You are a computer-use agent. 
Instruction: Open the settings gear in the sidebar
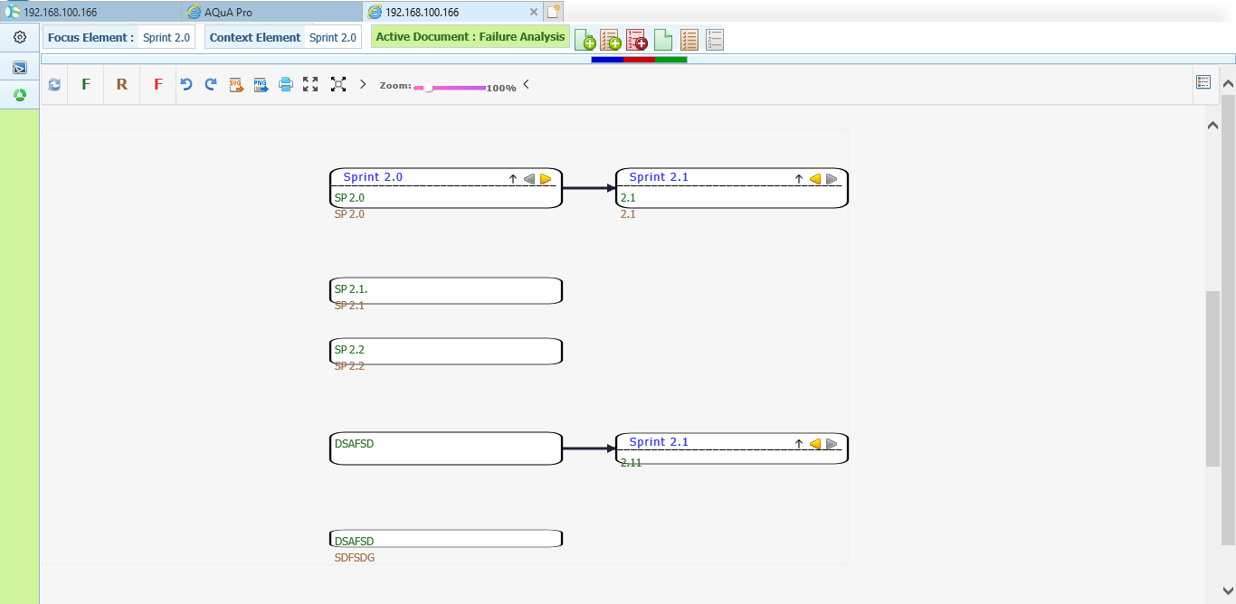(20, 37)
